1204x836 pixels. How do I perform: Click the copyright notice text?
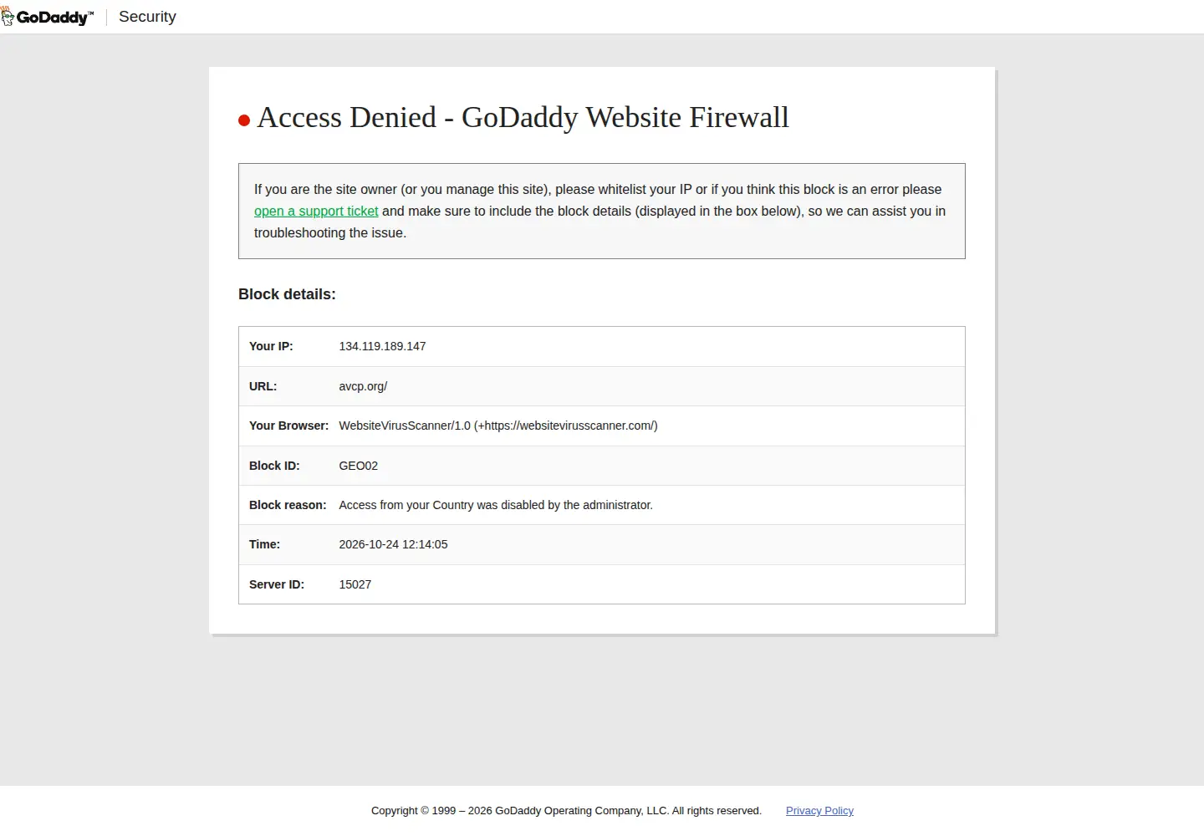coord(566,810)
